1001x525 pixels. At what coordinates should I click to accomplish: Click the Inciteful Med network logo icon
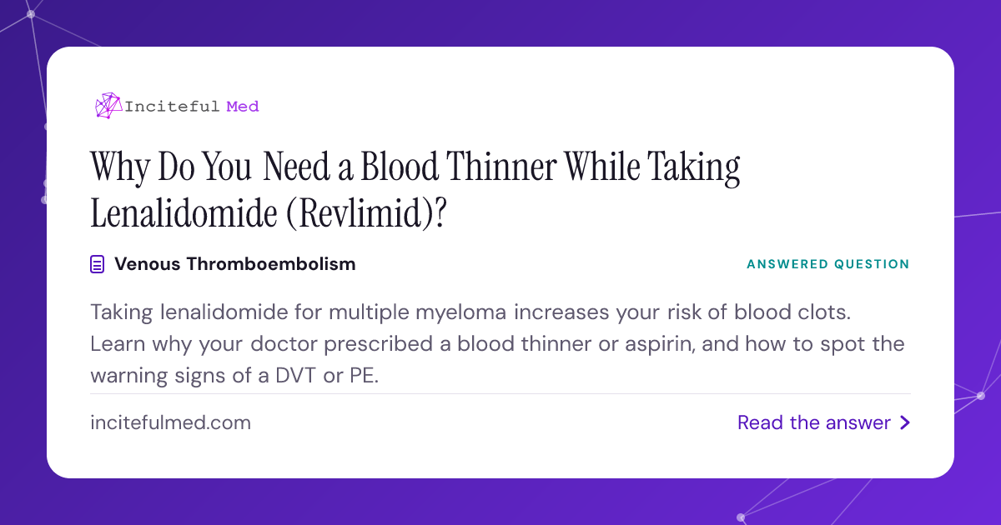[108, 106]
